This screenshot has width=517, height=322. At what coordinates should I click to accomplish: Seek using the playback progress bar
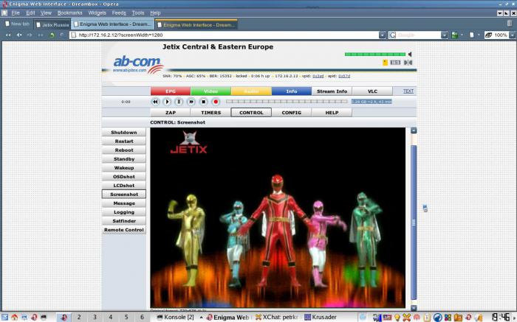click(x=287, y=102)
